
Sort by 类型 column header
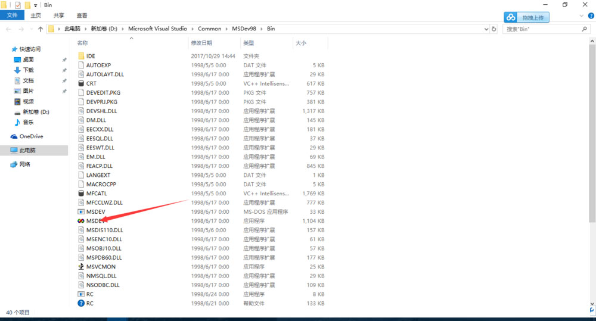tap(249, 43)
